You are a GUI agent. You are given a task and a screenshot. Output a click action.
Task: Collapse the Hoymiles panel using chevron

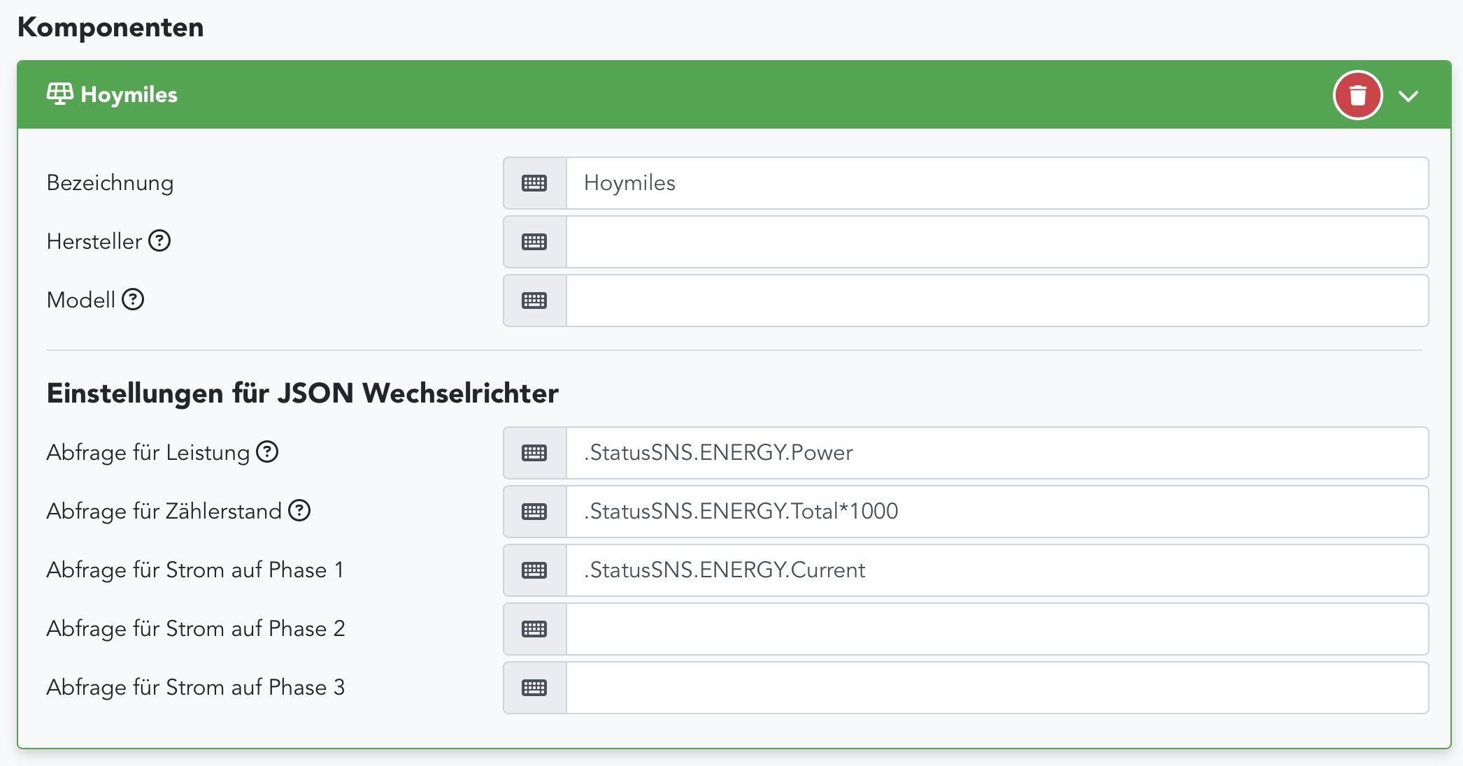tap(1408, 96)
